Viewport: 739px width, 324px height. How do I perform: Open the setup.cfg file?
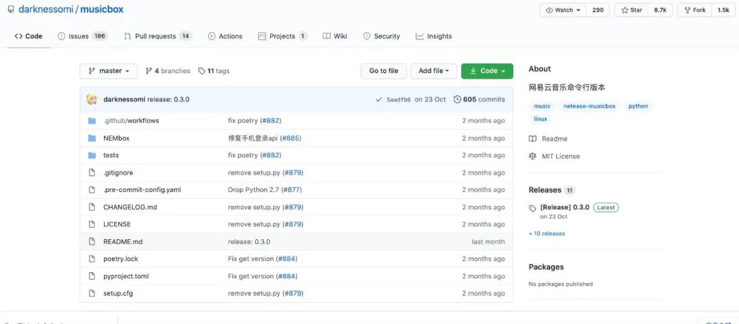pos(118,293)
